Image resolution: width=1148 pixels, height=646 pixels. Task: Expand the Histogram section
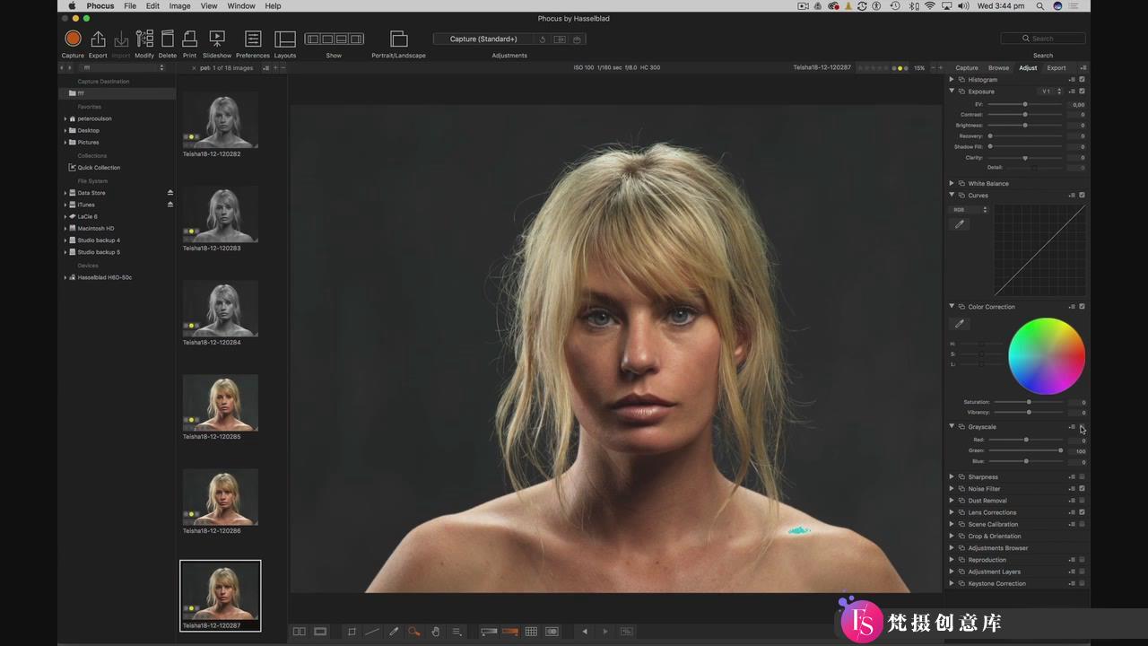click(x=952, y=80)
